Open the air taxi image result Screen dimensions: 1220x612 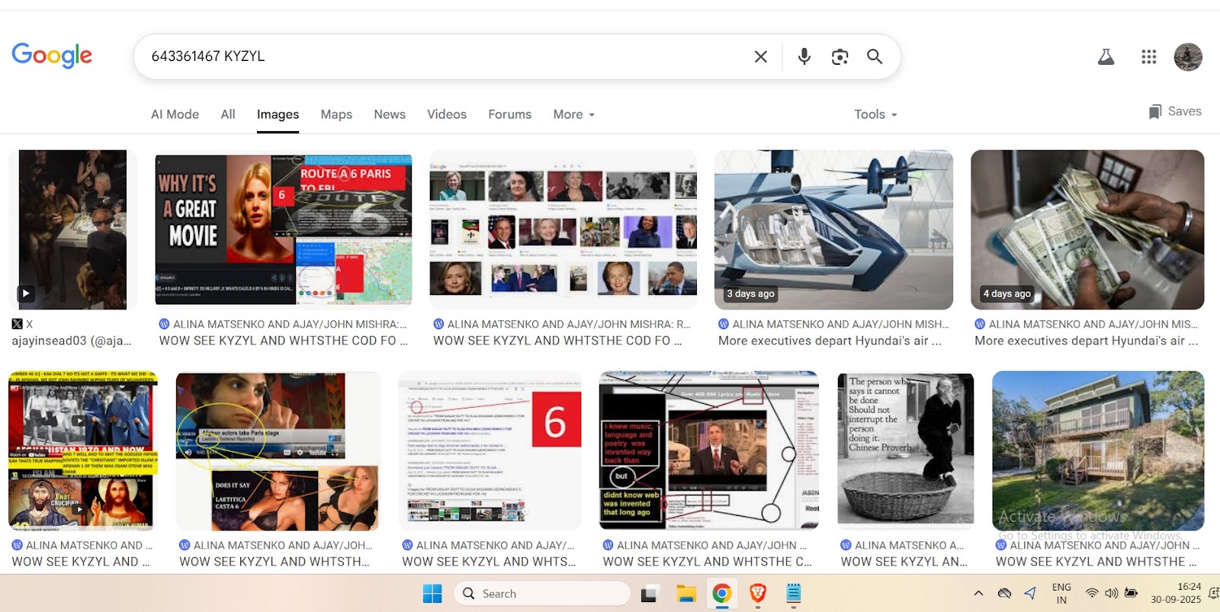pyautogui.click(x=833, y=229)
